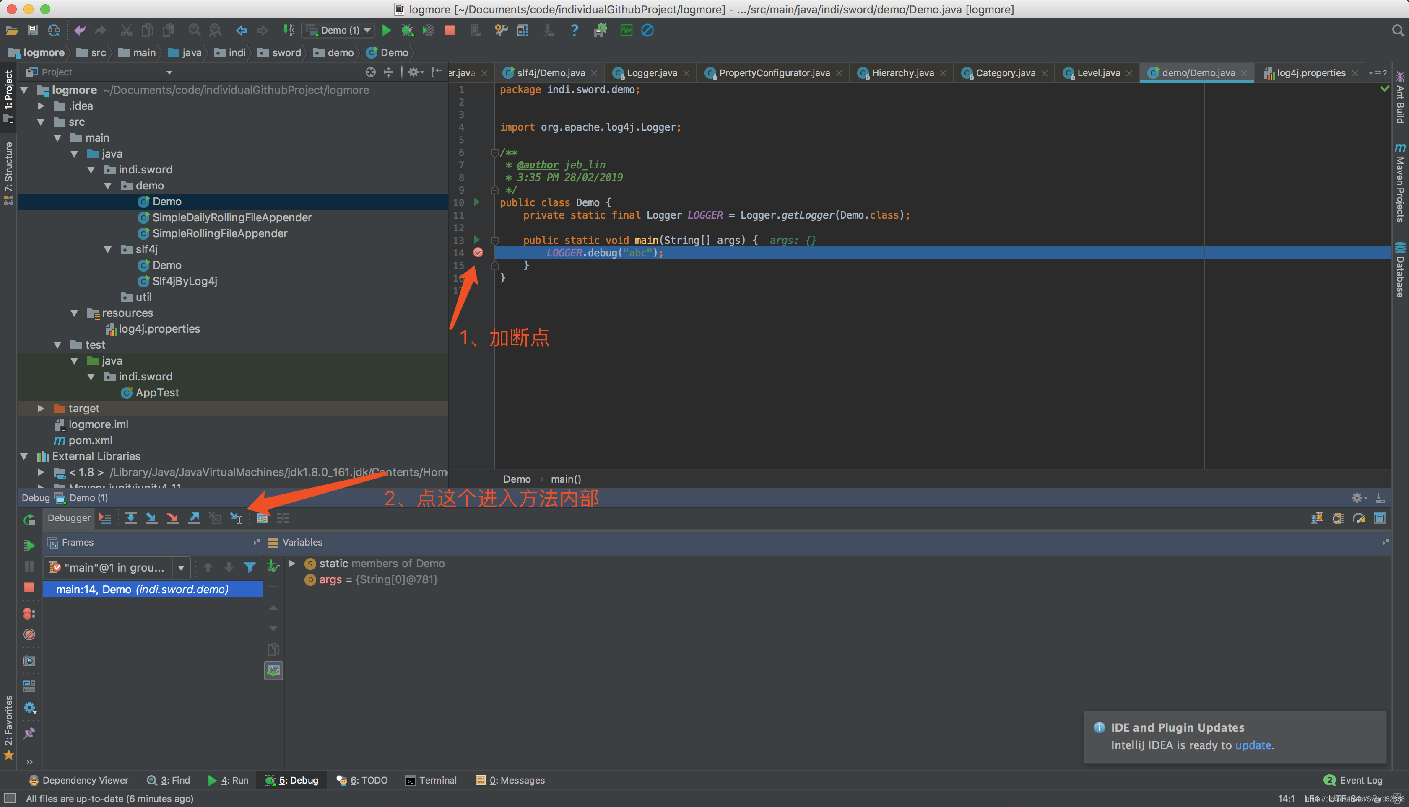Click run gutter arrow at line 10
The width and height of the screenshot is (1409, 807).
pyautogui.click(x=476, y=202)
